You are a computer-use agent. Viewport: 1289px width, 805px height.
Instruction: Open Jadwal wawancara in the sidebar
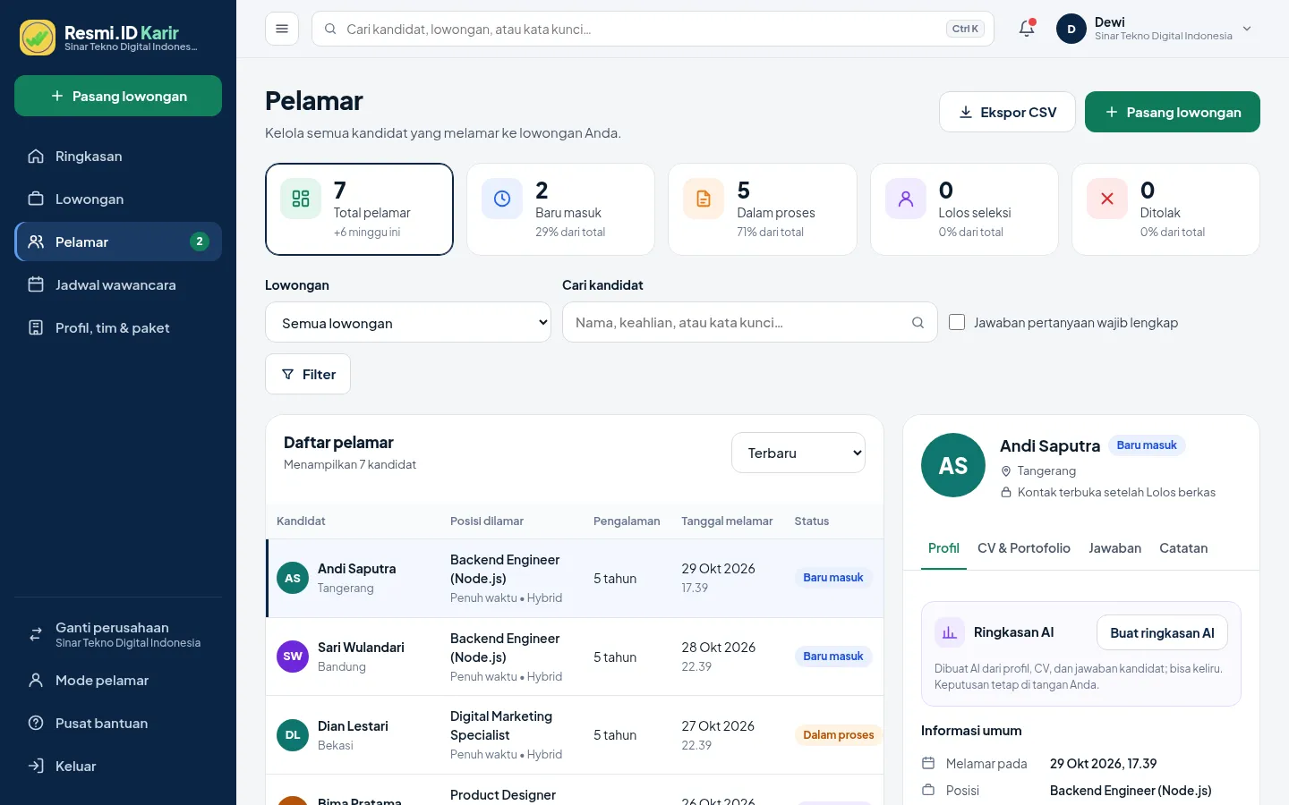(x=118, y=285)
